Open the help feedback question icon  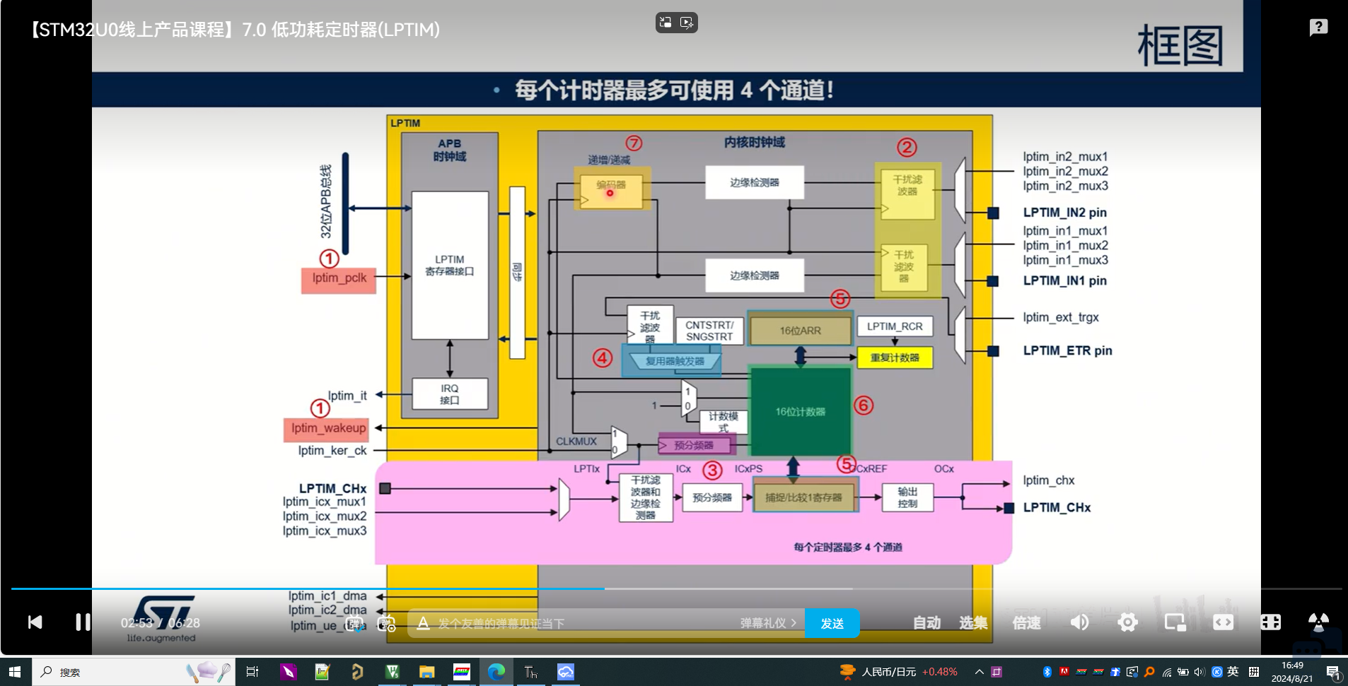point(1318,28)
